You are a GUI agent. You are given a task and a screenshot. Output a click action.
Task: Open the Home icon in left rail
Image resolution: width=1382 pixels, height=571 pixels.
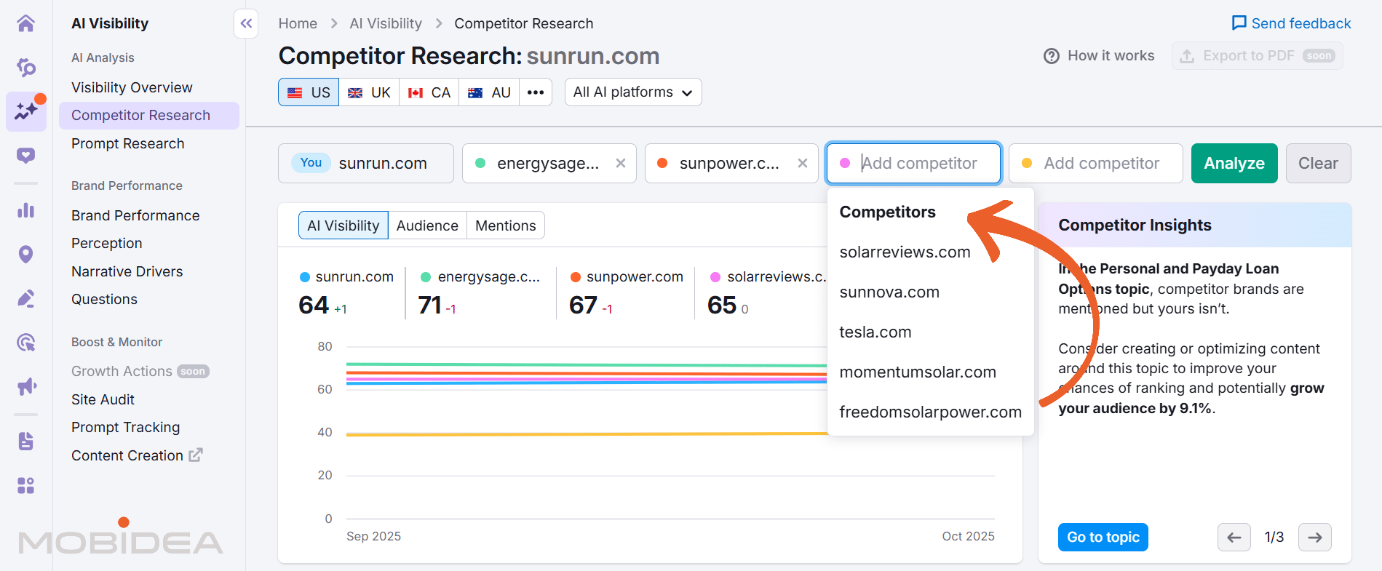pyautogui.click(x=26, y=23)
